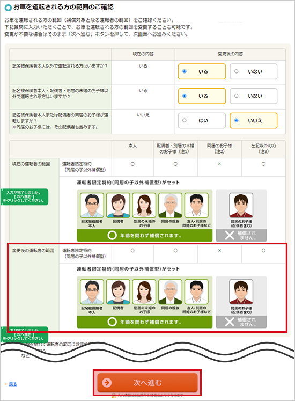Select いいえ for cohabiting children driving

tap(253, 120)
